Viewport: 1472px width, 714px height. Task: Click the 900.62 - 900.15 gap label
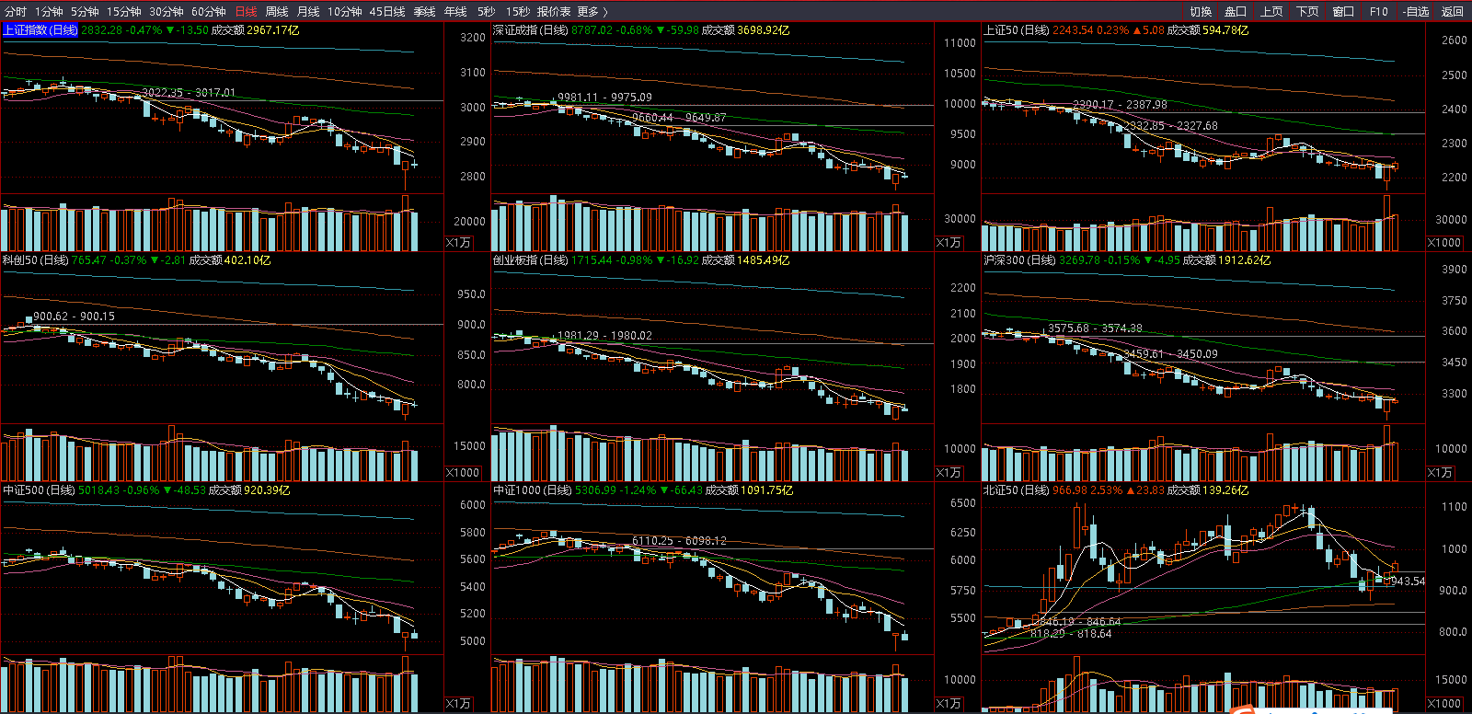click(x=75, y=317)
